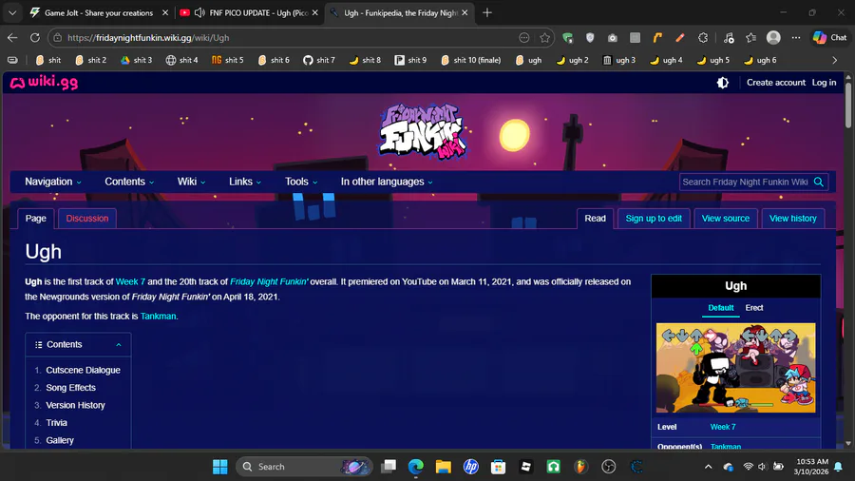Viewport: 855px width, 481px height.
Task: Click the search magnifier icon in wiki search
Action: click(819, 183)
